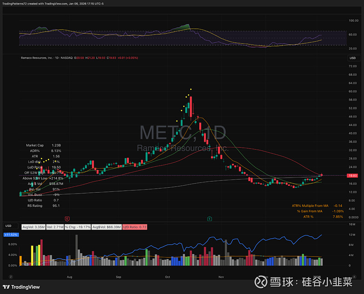This screenshot has width=364, height=294.
Task: Open USD currency selector on price axis
Action: (354, 58)
